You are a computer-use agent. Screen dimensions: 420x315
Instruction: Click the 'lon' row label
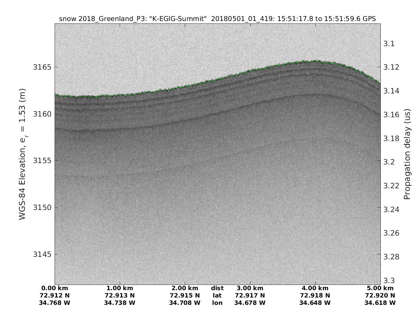coord(217,303)
